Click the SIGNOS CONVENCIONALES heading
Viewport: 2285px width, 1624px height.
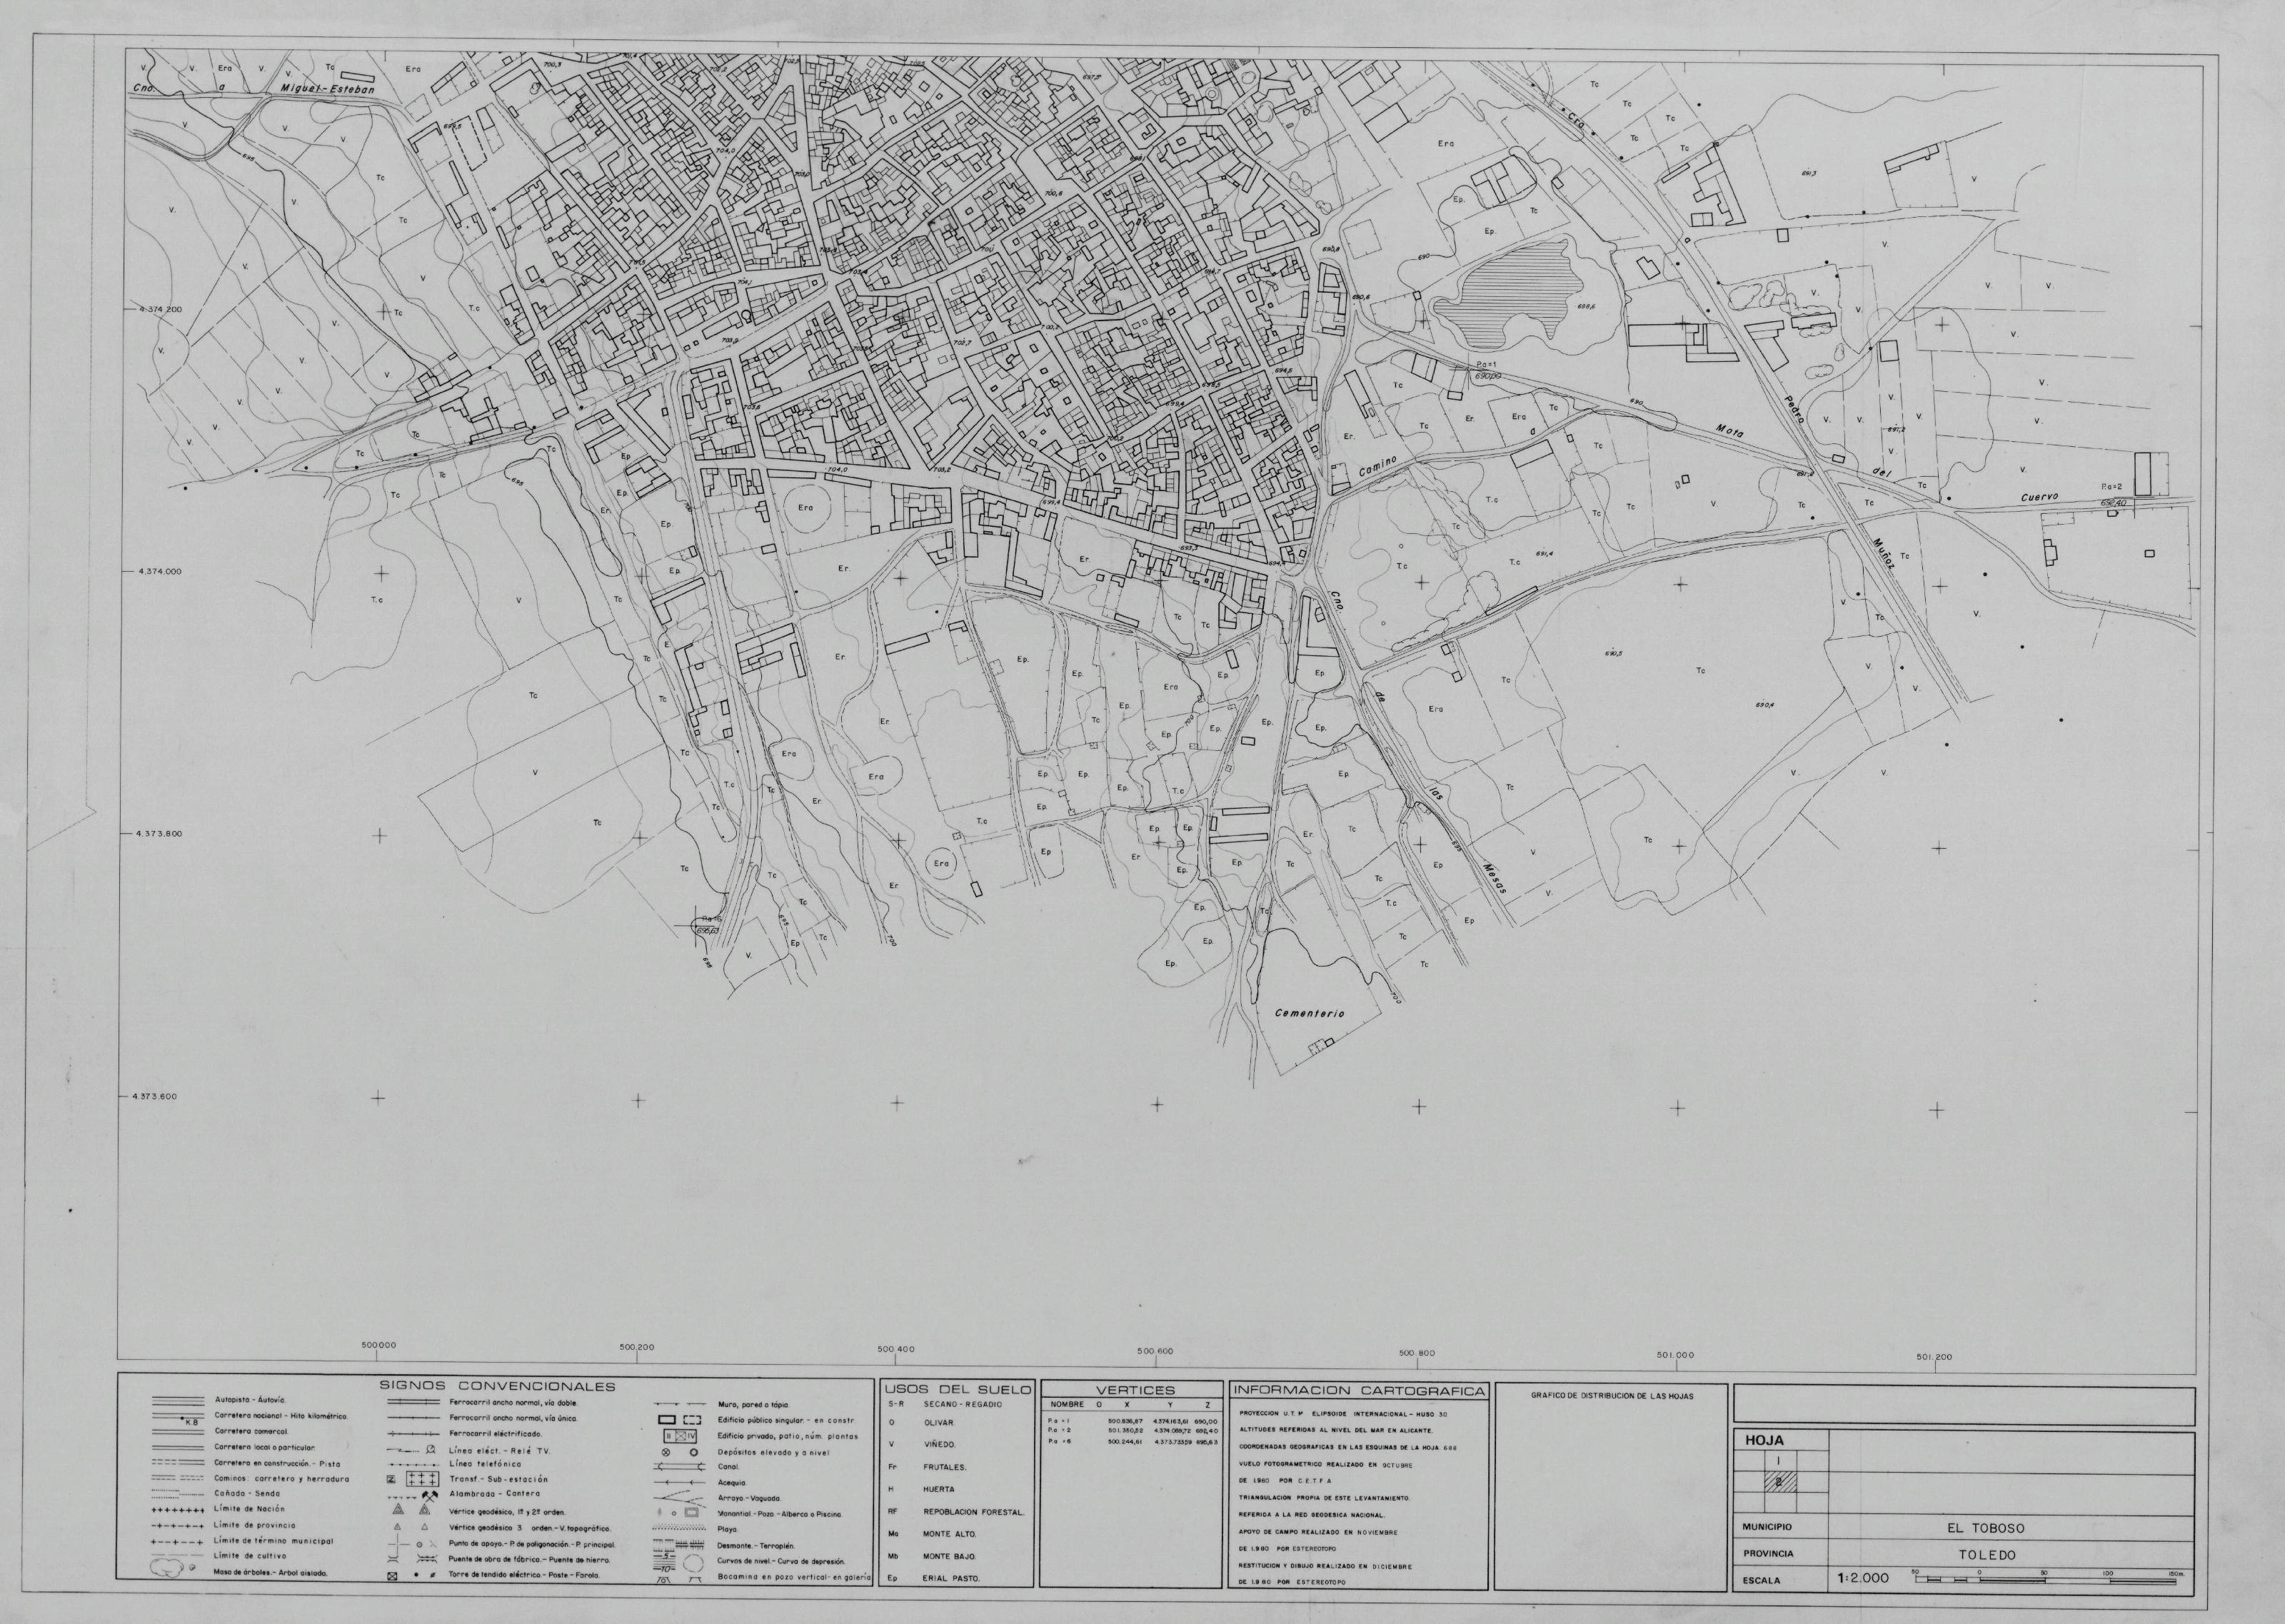pos(497,1387)
